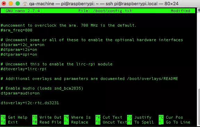Viewport: 200px width, 127px height.
Task: Click 'File: /boot/config.txt' in header
Action: point(105,11)
